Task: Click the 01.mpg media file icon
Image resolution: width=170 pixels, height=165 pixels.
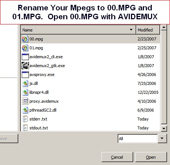Action: [25, 48]
